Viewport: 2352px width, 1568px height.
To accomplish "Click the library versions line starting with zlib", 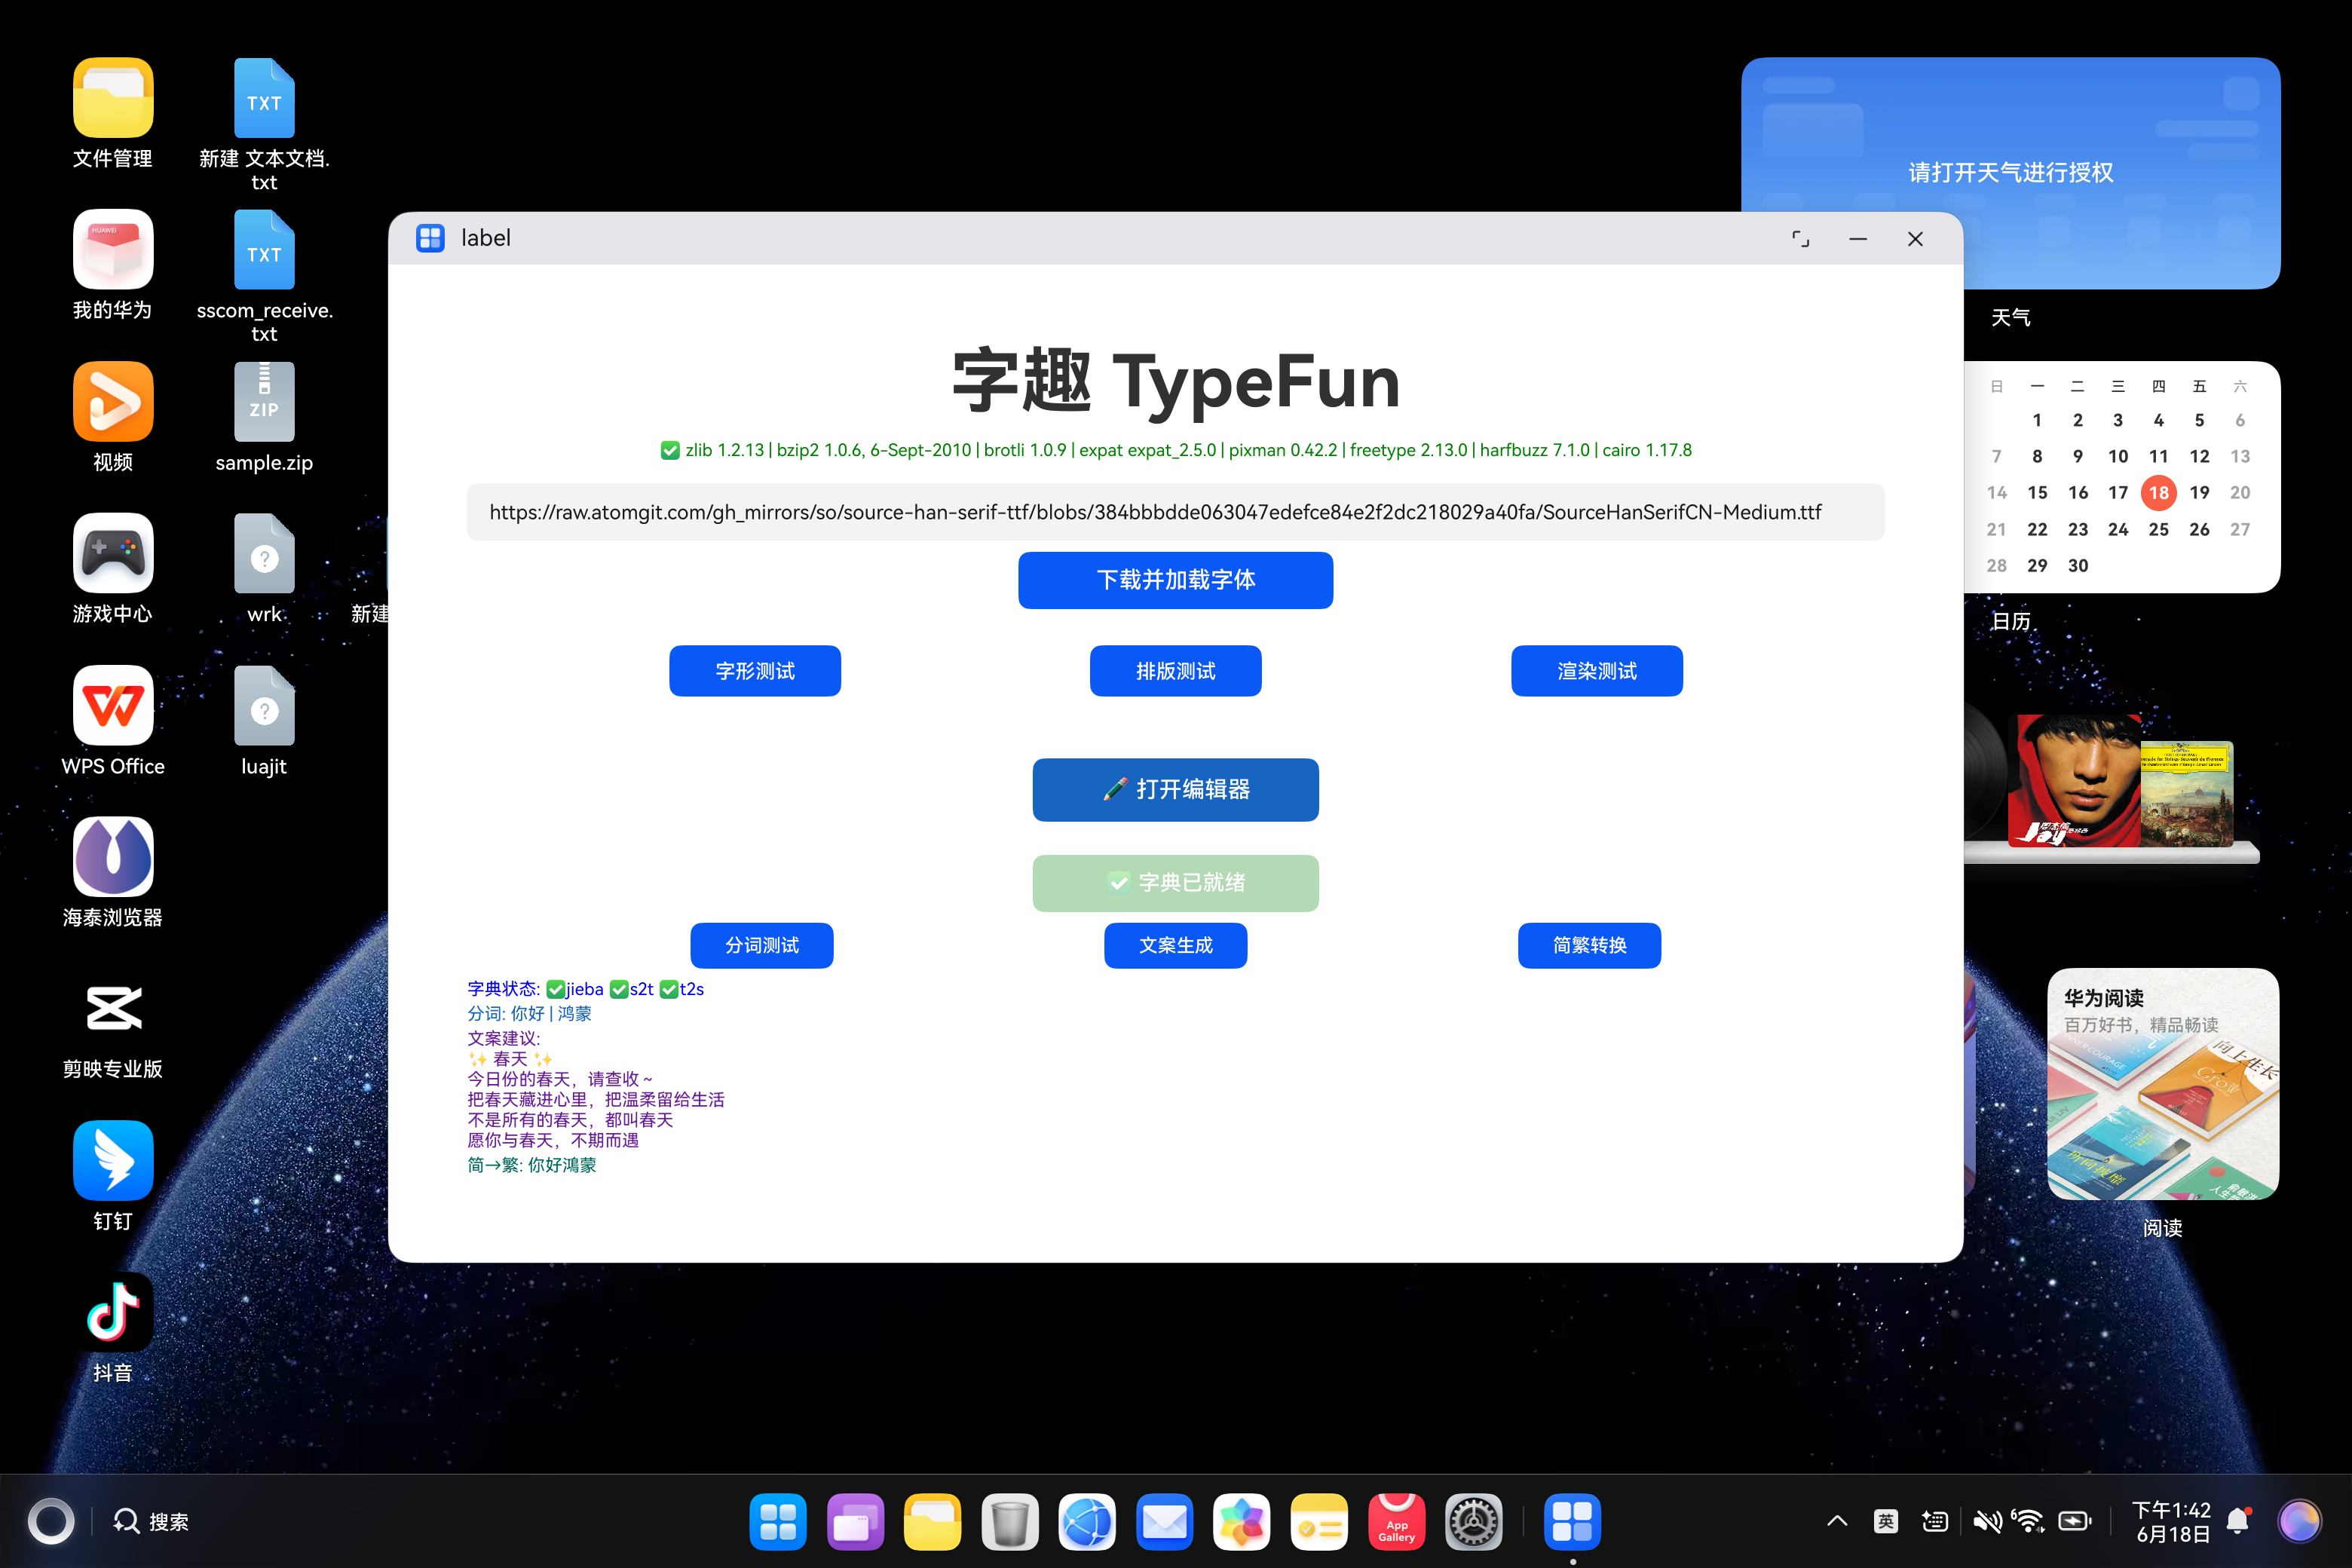I will tap(1175, 450).
